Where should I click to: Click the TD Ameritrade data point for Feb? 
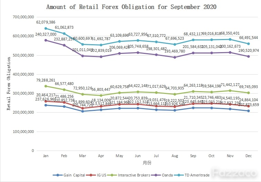pyautogui.click(x=64, y=33)
